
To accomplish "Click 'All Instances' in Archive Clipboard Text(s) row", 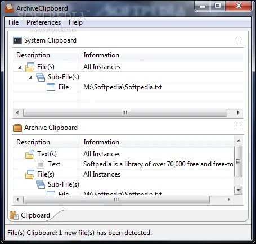I will [x=102, y=154].
